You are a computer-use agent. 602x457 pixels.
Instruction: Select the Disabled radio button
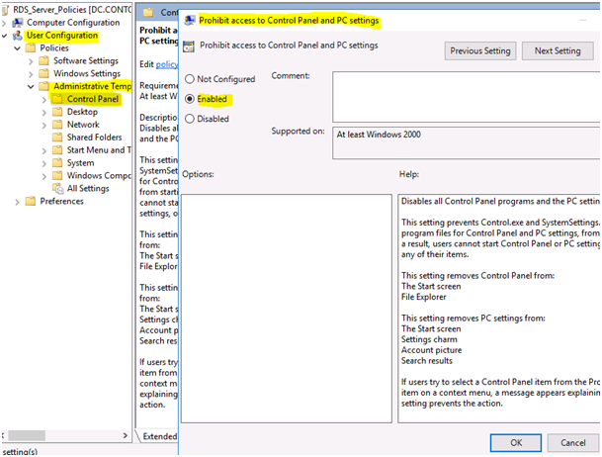[x=190, y=119]
